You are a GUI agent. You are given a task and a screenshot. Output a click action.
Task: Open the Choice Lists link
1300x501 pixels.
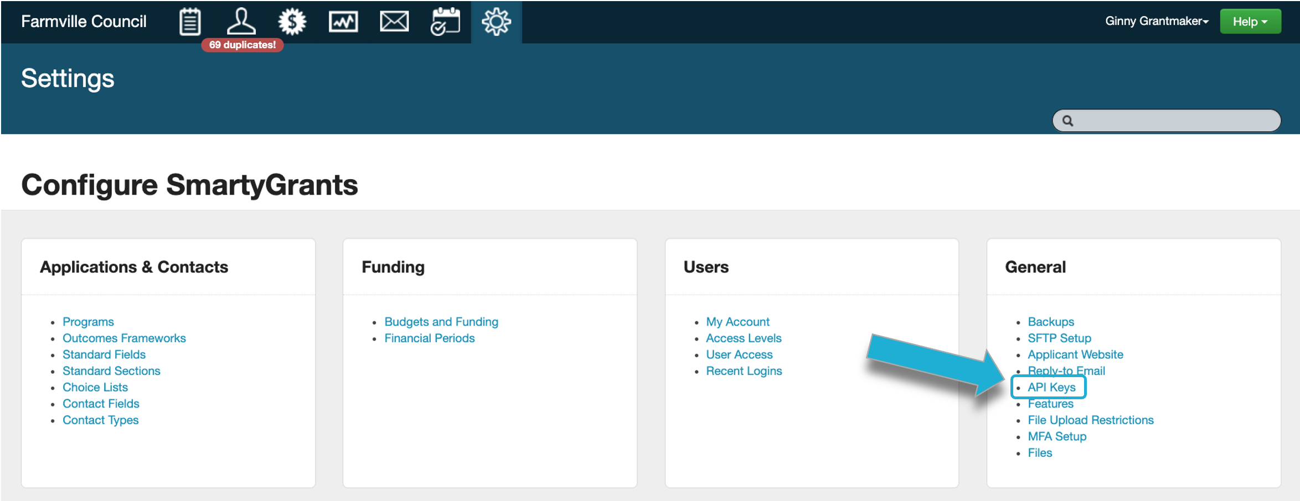95,387
